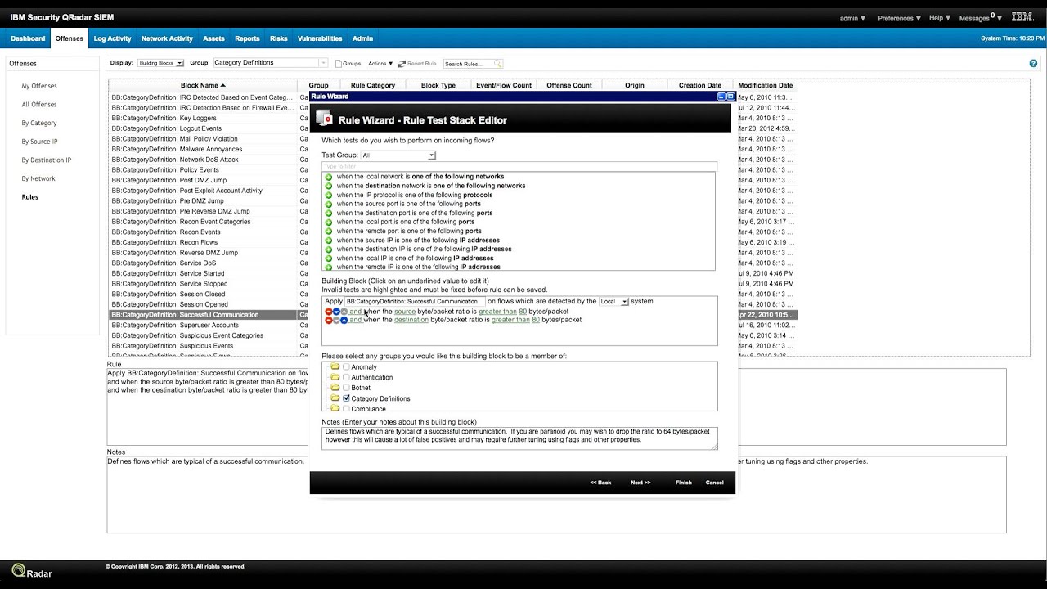
Task: Click the Rule Wizard header icon
Action: point(324,119)
